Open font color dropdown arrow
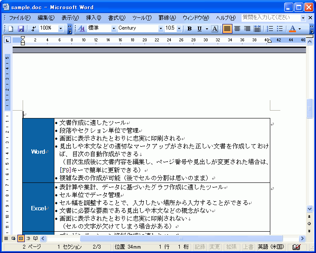 coord(299,29)
